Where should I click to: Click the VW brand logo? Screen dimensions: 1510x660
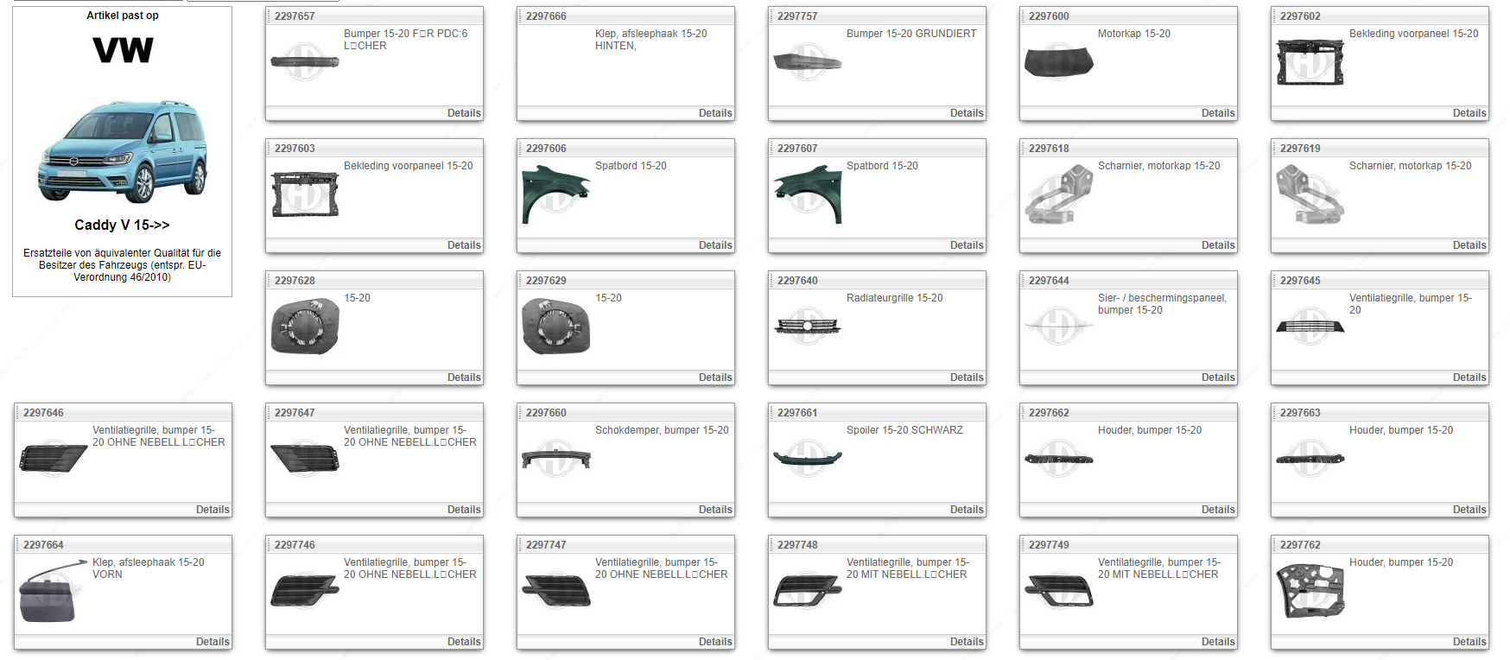tap(123, 50)
